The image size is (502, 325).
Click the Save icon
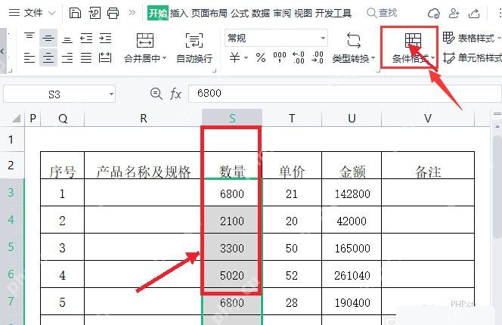(x=75, y=13)
